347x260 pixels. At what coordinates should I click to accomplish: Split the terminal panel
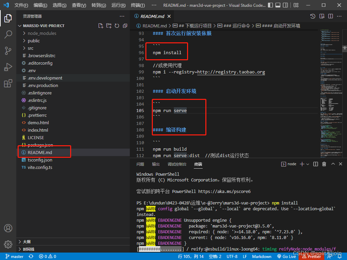315,164
